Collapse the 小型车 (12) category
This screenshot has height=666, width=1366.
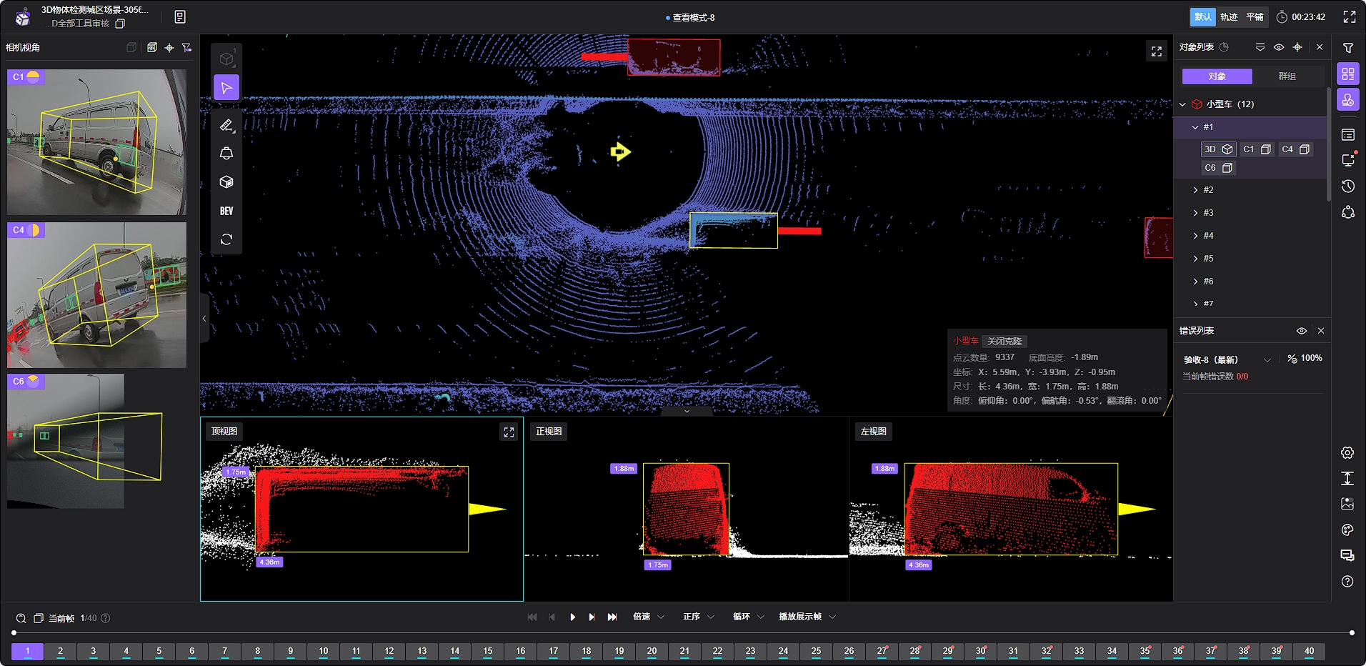tap(1183, 104)
